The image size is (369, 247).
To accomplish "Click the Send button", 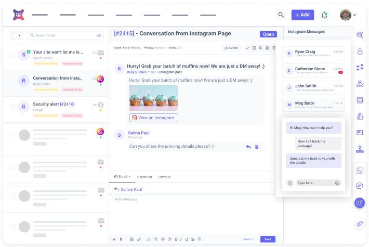I will point(268,239).
